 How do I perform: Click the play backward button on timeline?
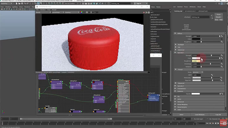tap(216, 123)
